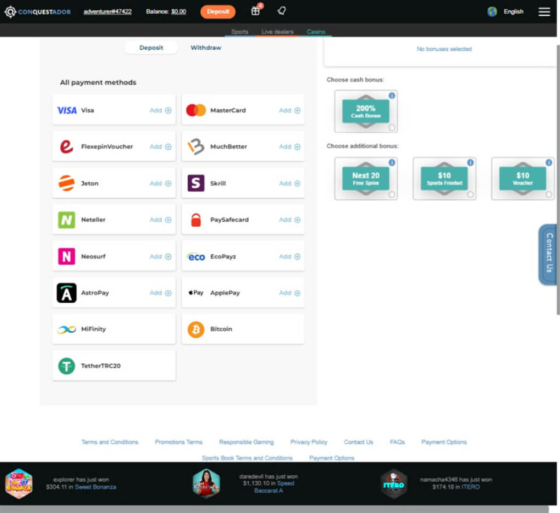
Task: Select the Next 20 Free Spins radio
Action: pyautogui.click(x=392, y=194)
